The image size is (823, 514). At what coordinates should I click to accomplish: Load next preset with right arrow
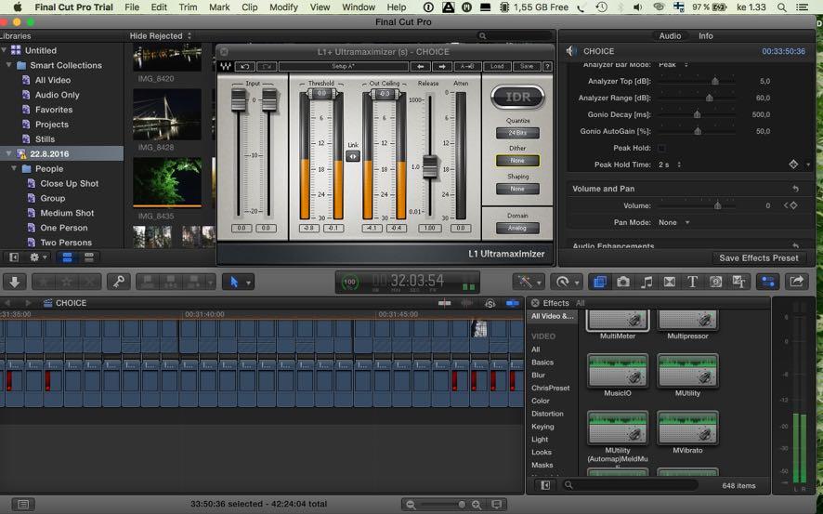442,67
